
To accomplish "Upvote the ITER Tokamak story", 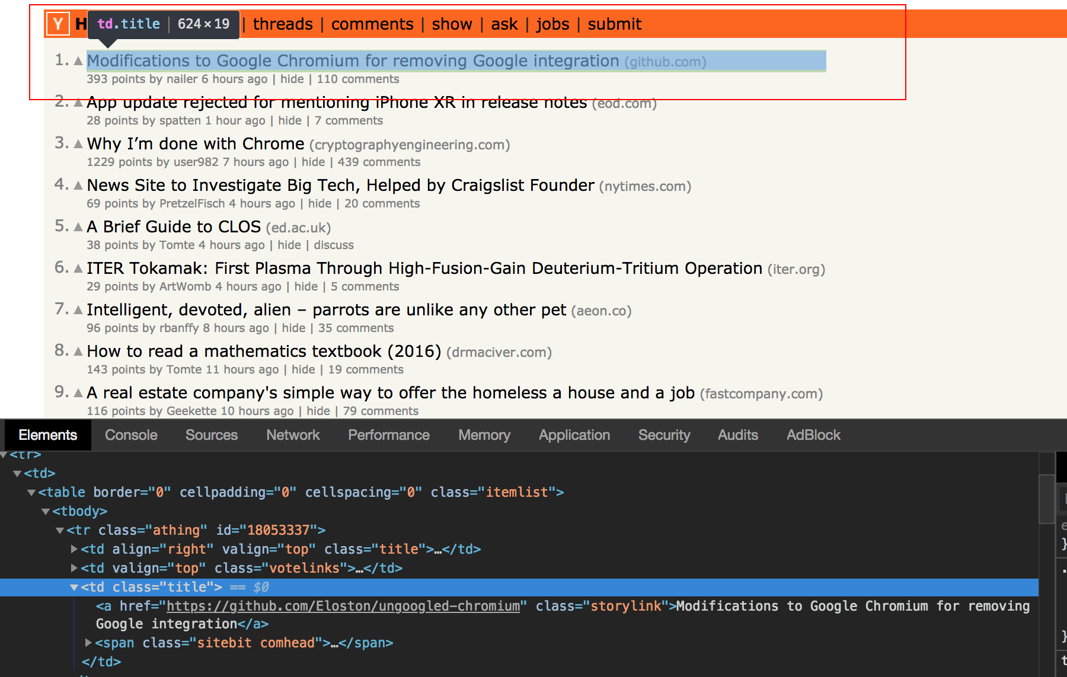I will point(78,269).
